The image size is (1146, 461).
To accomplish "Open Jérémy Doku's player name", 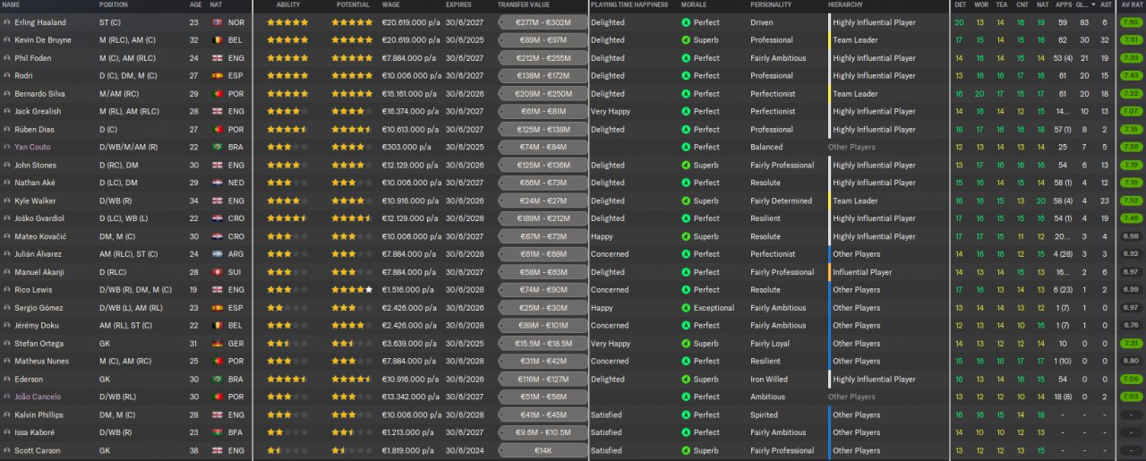I will (37, 326).
